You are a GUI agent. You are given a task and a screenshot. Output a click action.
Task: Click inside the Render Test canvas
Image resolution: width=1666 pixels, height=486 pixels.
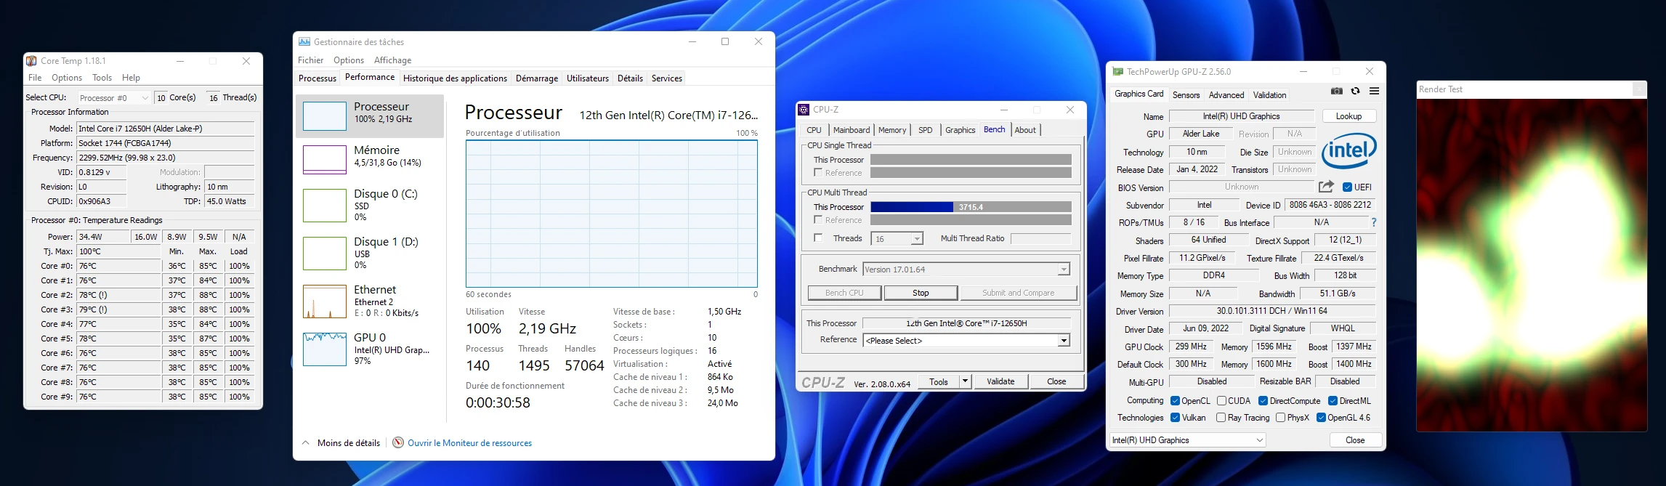[x=1531, y=264]
